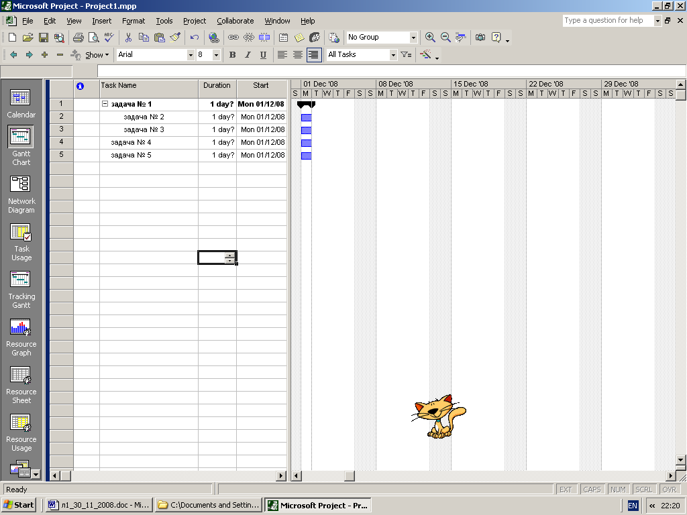The image size is (687, 515).
Task: Paste from clipboard
Action: pyautogui.click(x=160, y=38)
